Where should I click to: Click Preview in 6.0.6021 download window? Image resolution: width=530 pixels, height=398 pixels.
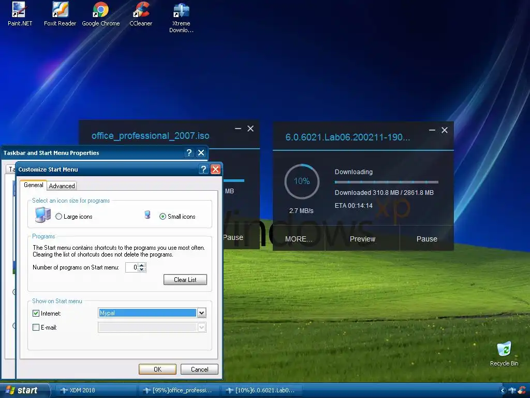pyautogui.click(x=362, y=239)
